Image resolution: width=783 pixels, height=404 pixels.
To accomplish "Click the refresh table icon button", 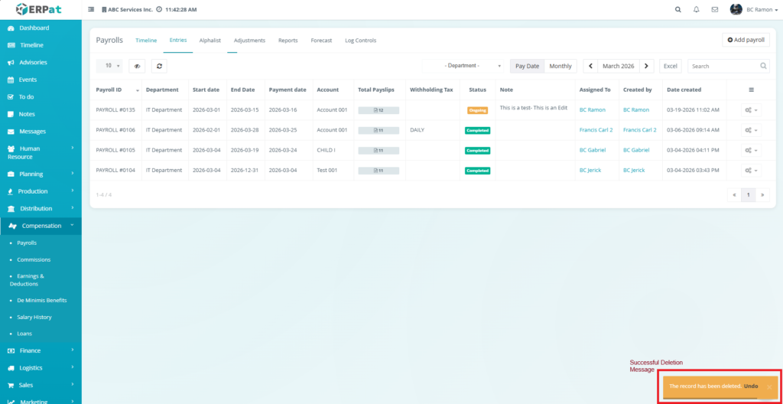I will click(159, 67).
